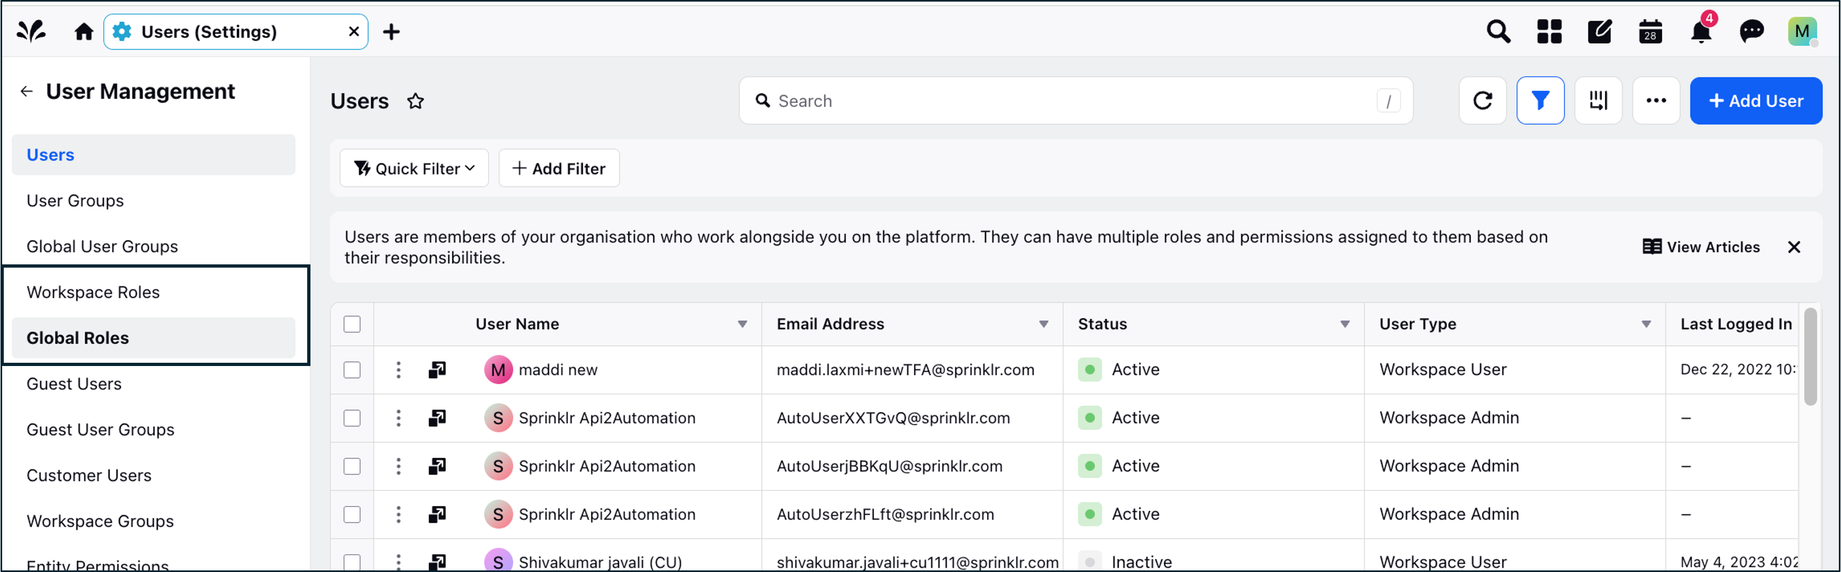Click the compose pencil icon
This screenshot has height=572, width=1841.
coord(1599,31)
